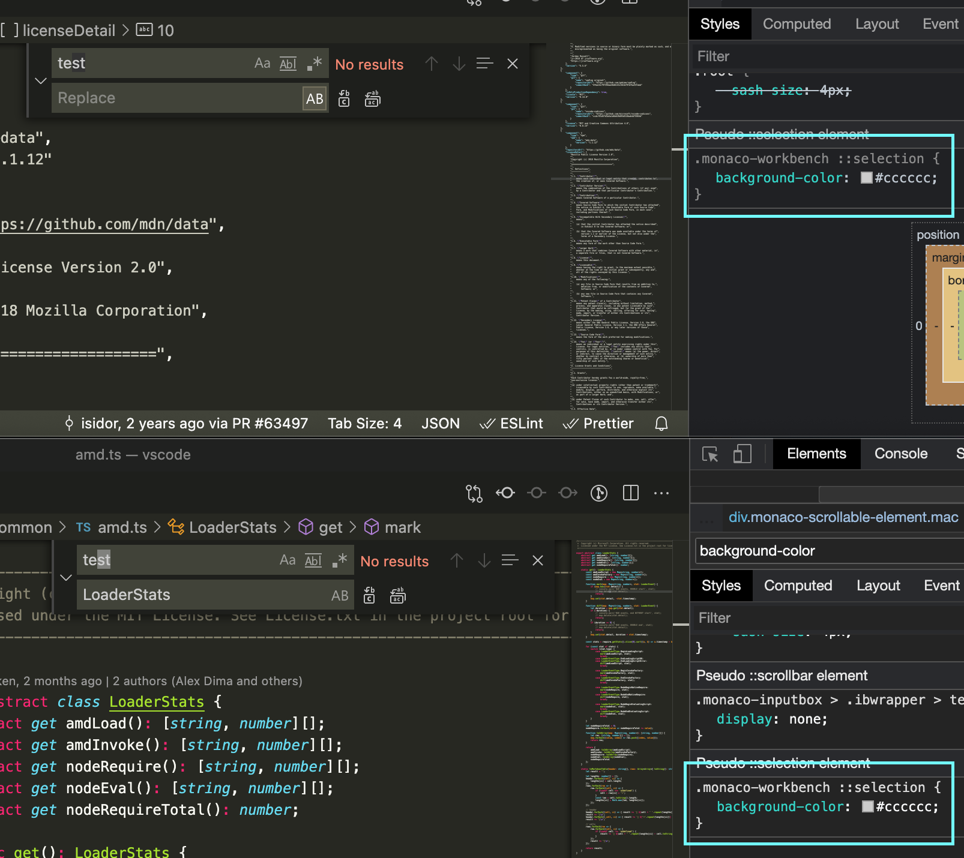Open the div.monaco-scrollable-element.mac breadcrumb link
Image resolution: width=964 pixels, height=858 pixels.
pos(843,517)
